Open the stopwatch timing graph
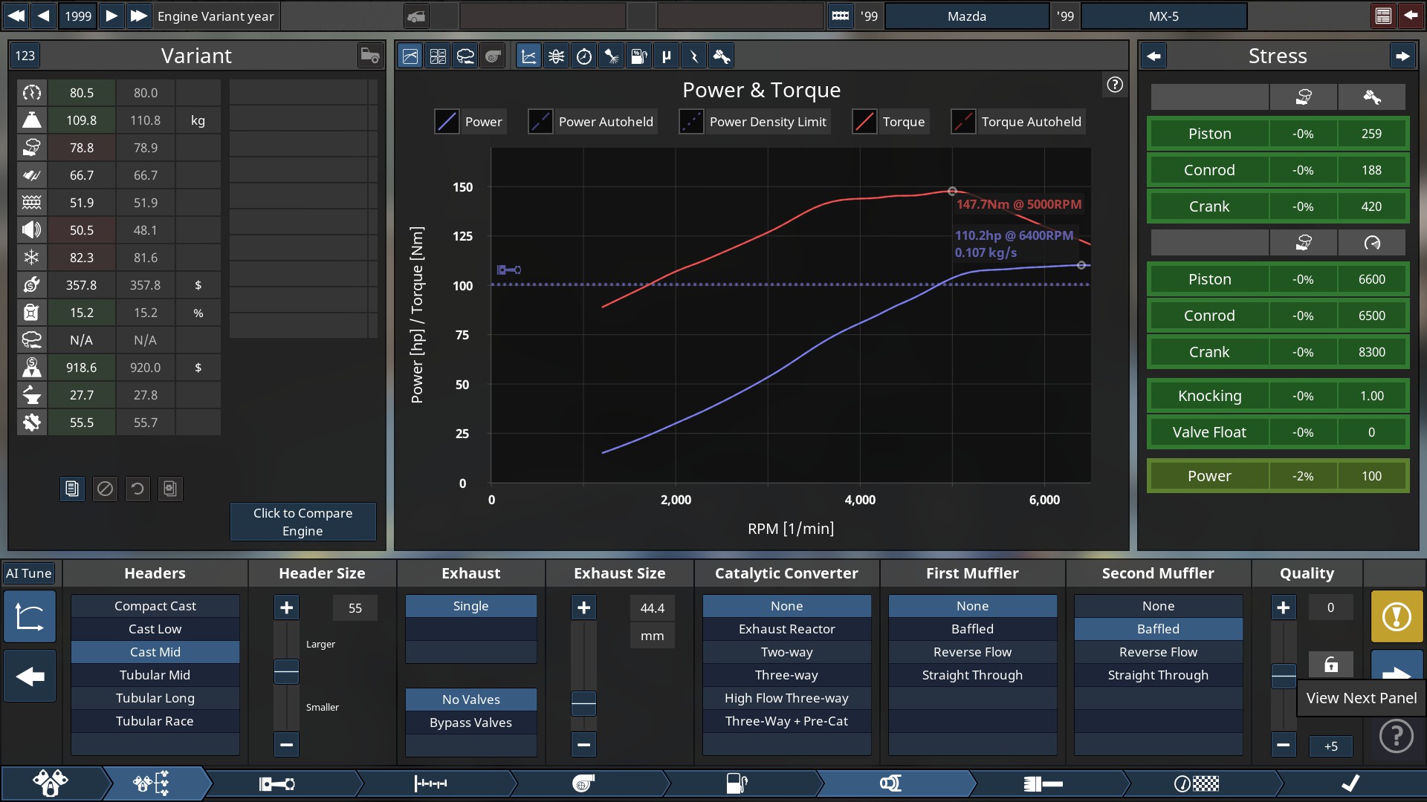 [x=583, y=56]
